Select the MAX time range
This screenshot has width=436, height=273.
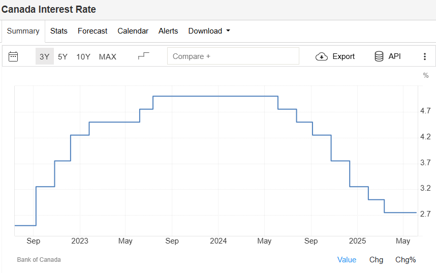click(108, 57)
